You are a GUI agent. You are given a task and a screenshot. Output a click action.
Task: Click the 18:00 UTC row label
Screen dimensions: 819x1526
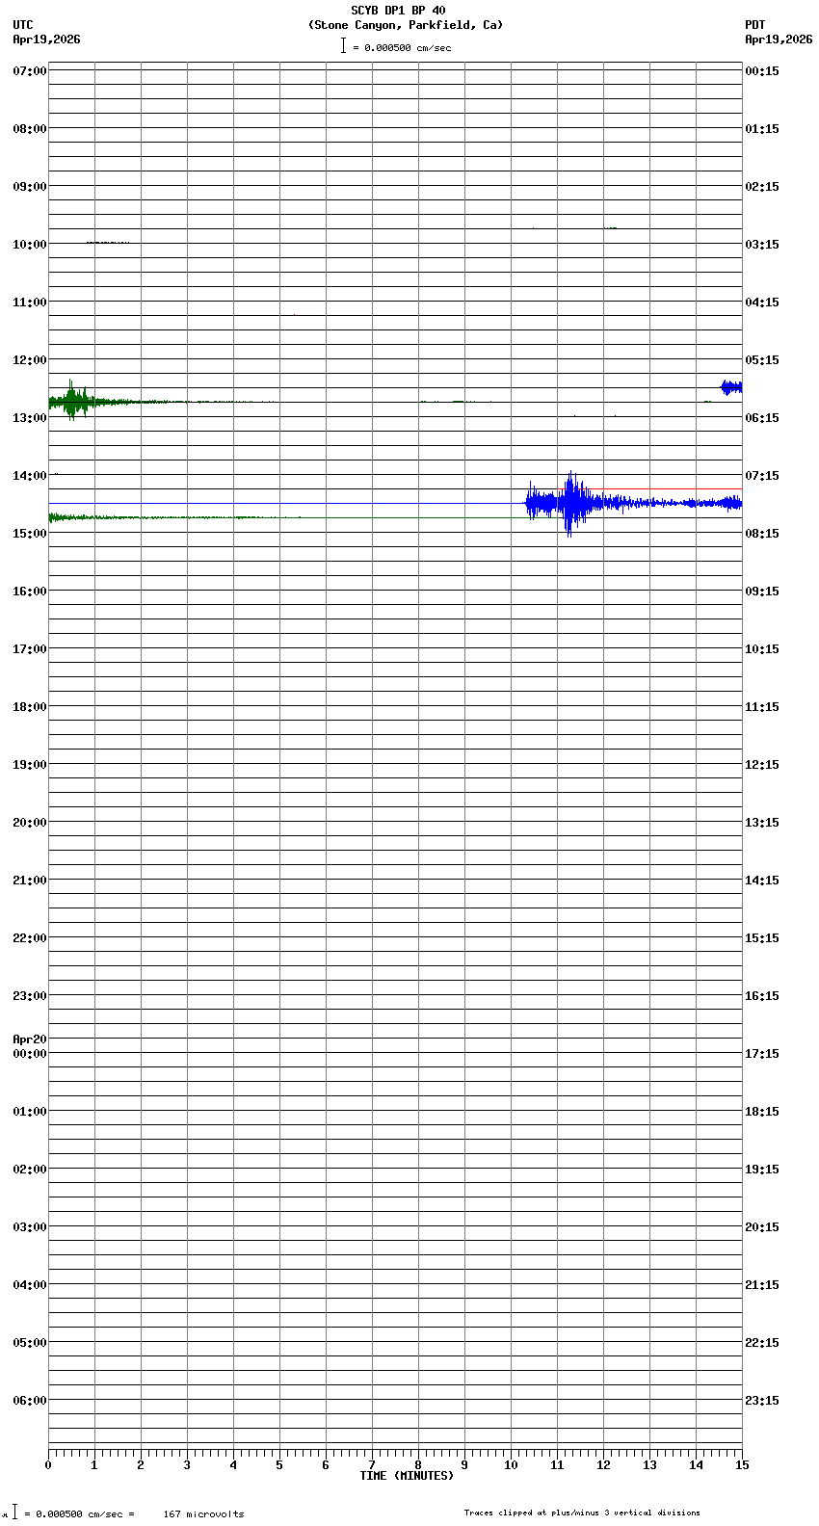[x=30, y=707]
